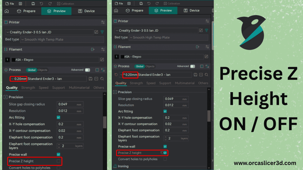Click the Resolution value field in right panel

pyautogui.click(x=176, y=105)
